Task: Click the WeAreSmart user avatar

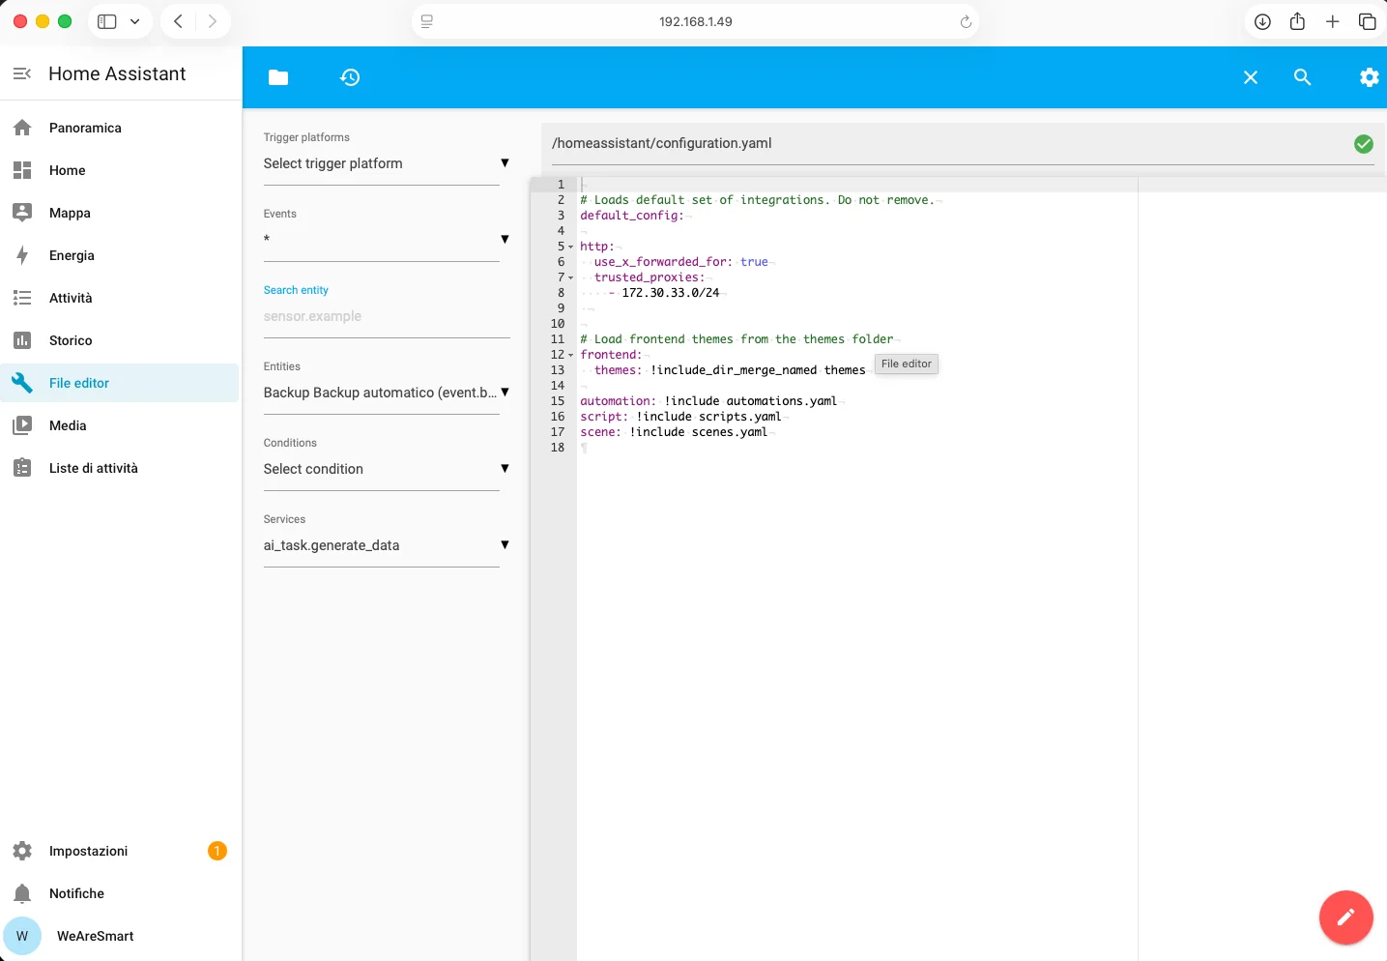Action: coord(22,936)
